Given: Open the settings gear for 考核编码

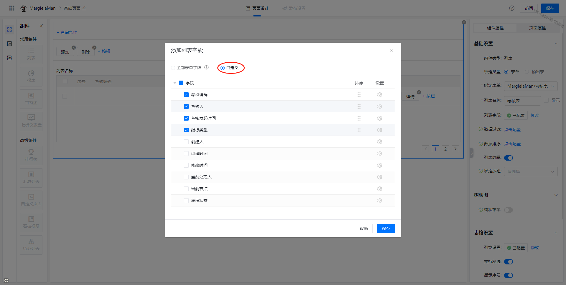Looking at the screenshot, I should (380, 95).
